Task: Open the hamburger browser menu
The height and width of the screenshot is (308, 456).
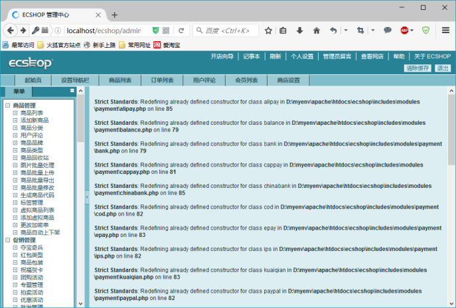Action: [445, 31]
